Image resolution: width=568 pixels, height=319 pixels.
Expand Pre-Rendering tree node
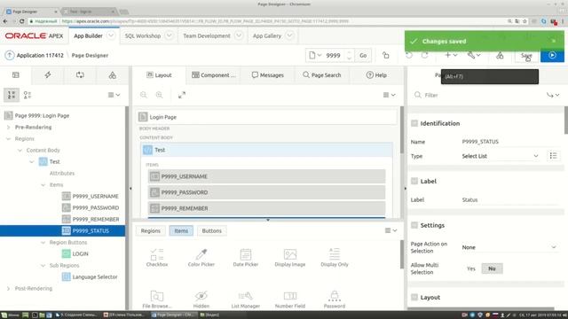point(8,127)
